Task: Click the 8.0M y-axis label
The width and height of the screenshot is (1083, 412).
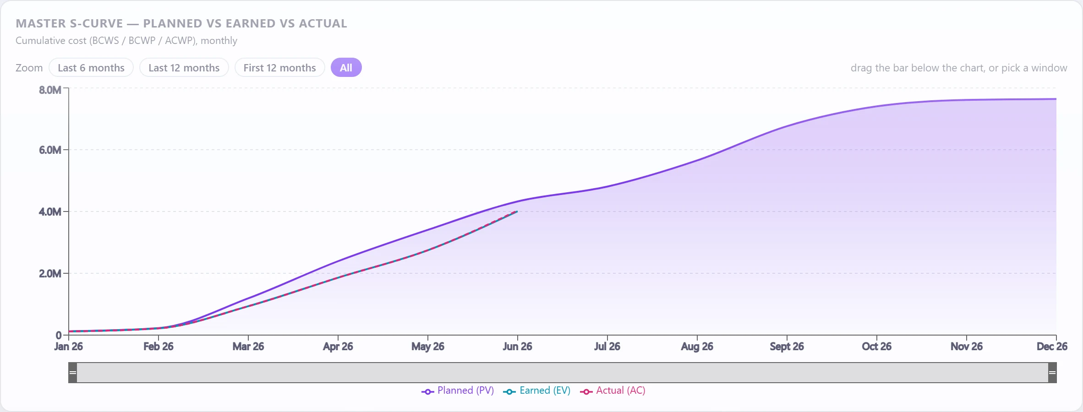Action: click(x=50, y=90)
